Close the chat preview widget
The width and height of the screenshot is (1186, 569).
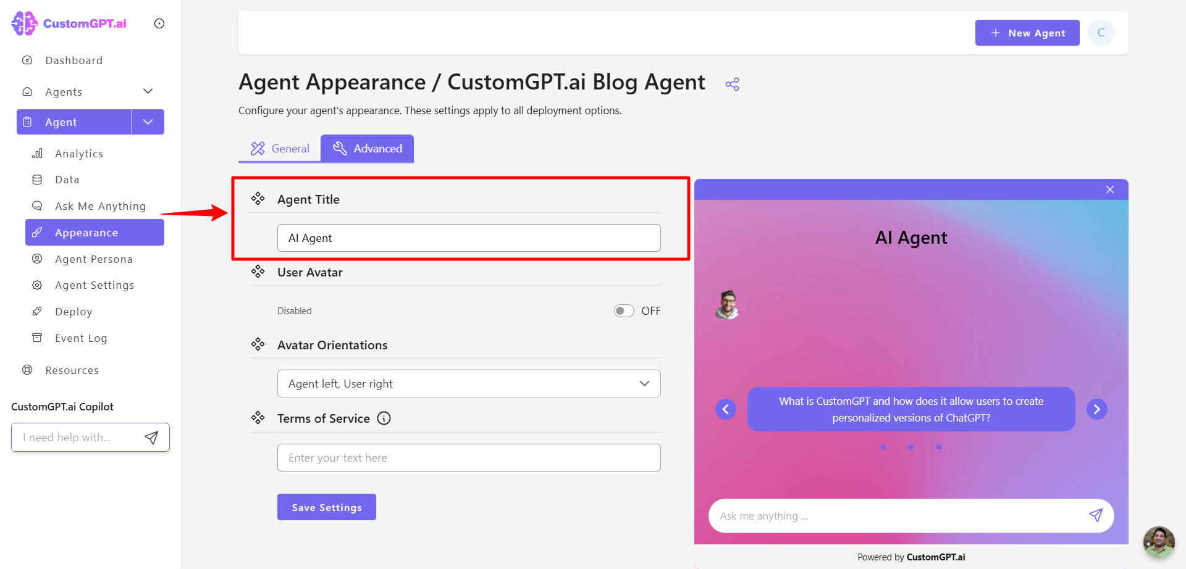click(x=1110, y=189)
